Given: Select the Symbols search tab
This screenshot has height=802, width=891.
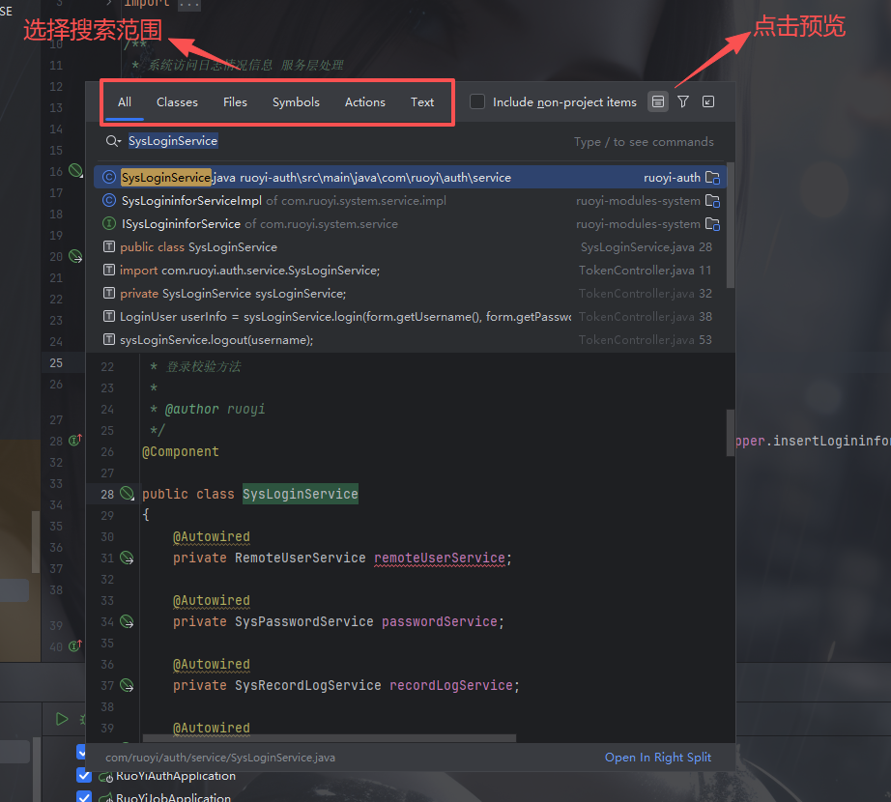Looking at the screenshot, I should pos(296,102).
